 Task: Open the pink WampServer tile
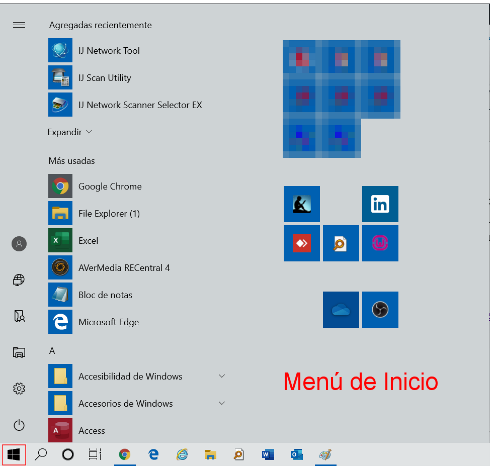point(380,243)
